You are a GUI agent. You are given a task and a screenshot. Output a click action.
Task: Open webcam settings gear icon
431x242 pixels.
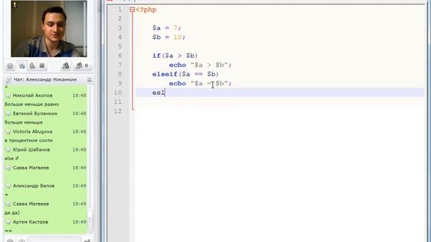[x=10, y=66]
